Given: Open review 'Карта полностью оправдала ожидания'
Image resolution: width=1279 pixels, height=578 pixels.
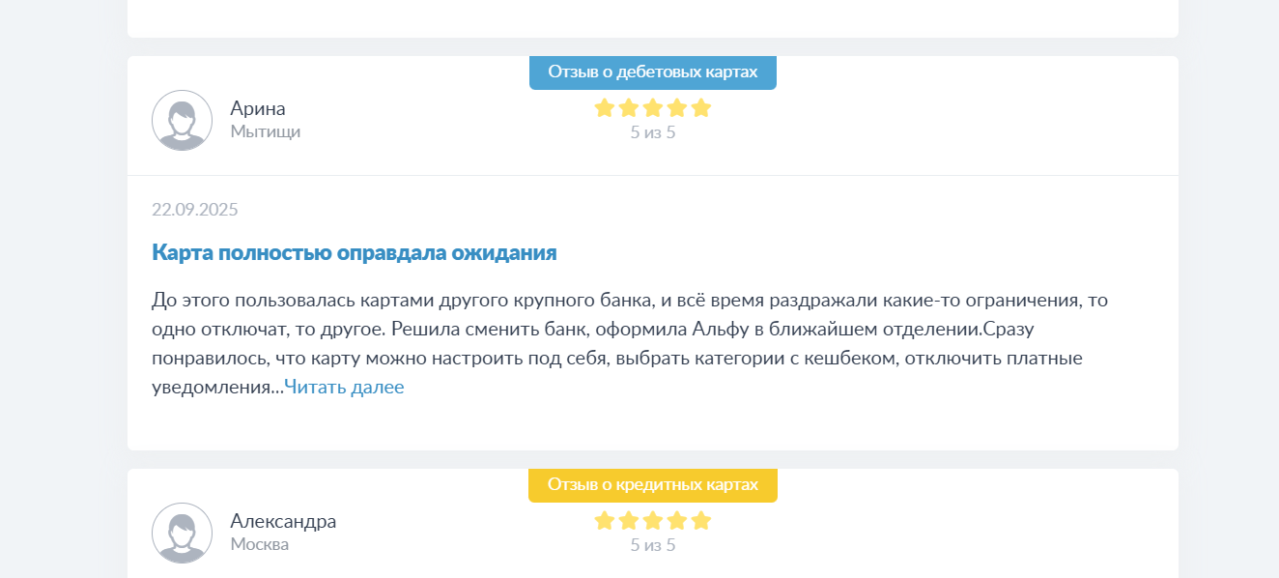Looking at the screenshot, I should 355,253.
